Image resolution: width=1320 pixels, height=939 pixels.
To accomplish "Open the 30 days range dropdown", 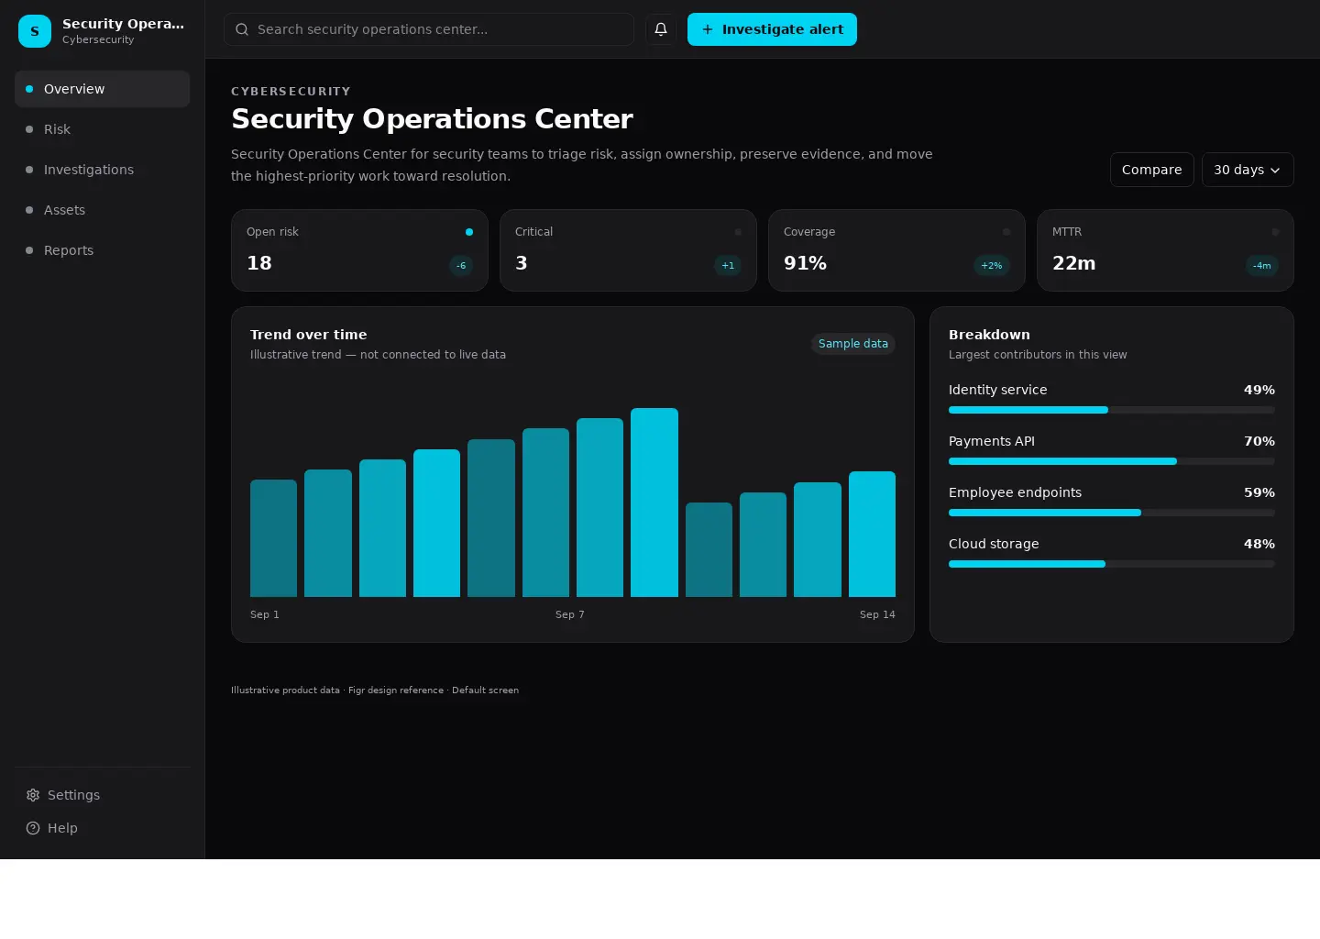I will coord(1248,170).
